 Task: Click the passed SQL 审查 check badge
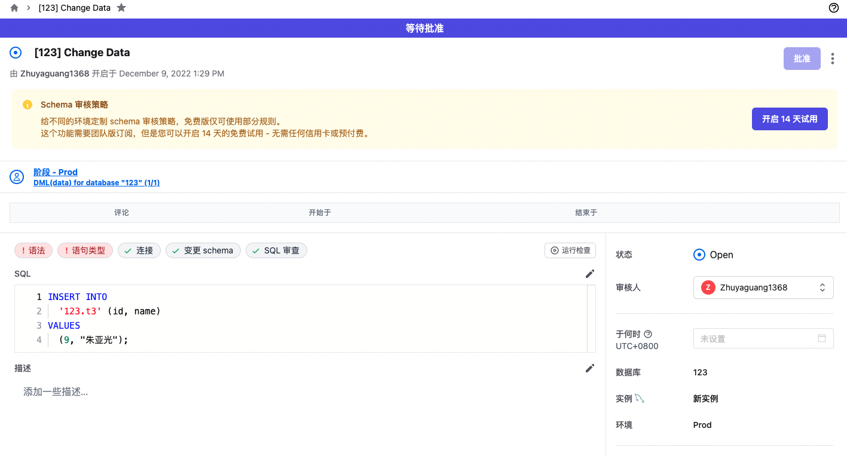(276, 250)
